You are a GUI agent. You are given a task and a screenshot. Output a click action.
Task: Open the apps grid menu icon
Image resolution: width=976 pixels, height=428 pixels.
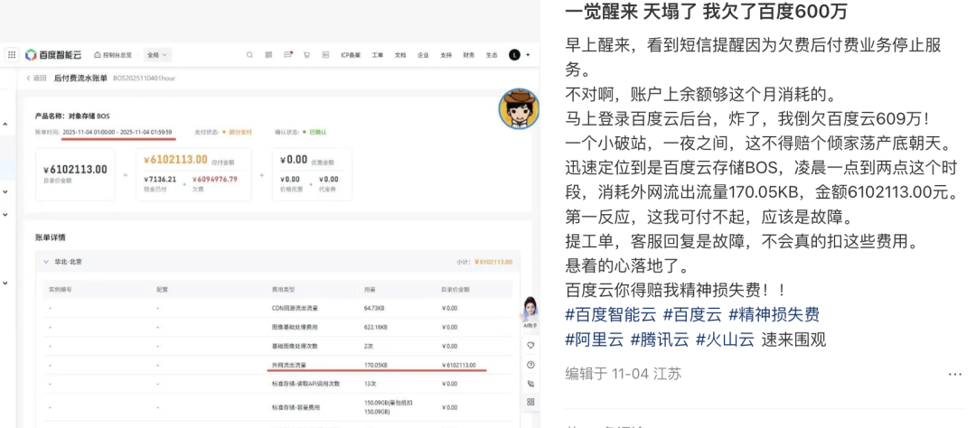point(11,55)
